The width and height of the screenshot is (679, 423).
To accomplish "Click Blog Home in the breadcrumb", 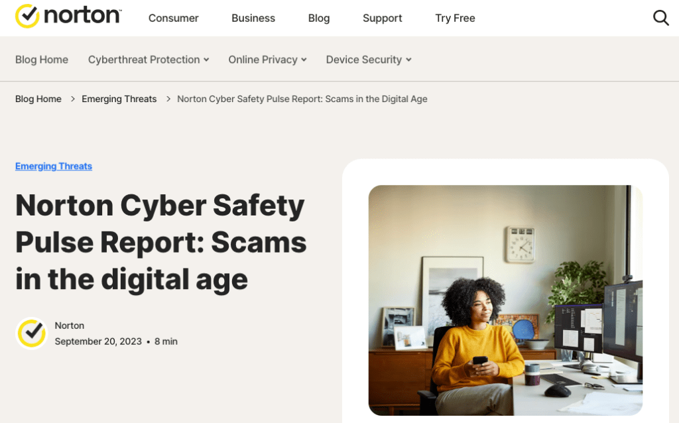I will tap(38, 99).
